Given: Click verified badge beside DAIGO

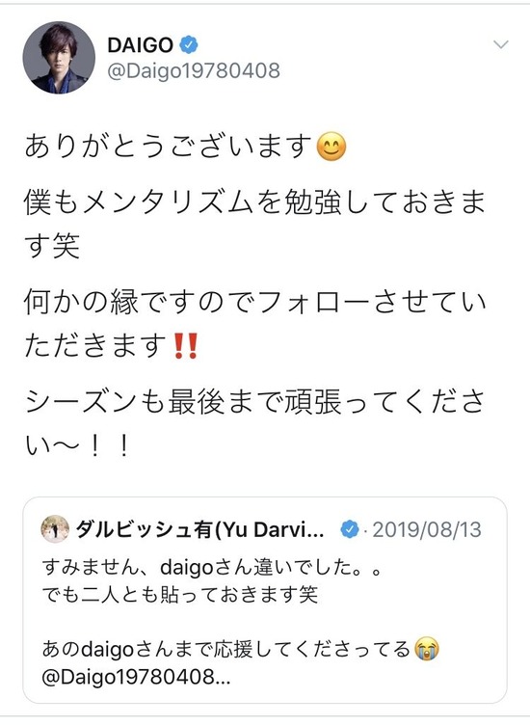Looking at the screenshot, I should click(189, 45).
